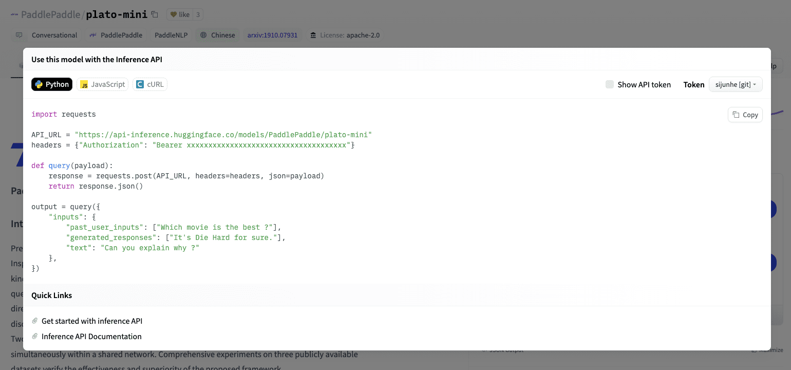The height and width of the screenshot is (370, 791).
Task: Click the copy model name icon beside plato-mini
Action: tap(155, 15)
